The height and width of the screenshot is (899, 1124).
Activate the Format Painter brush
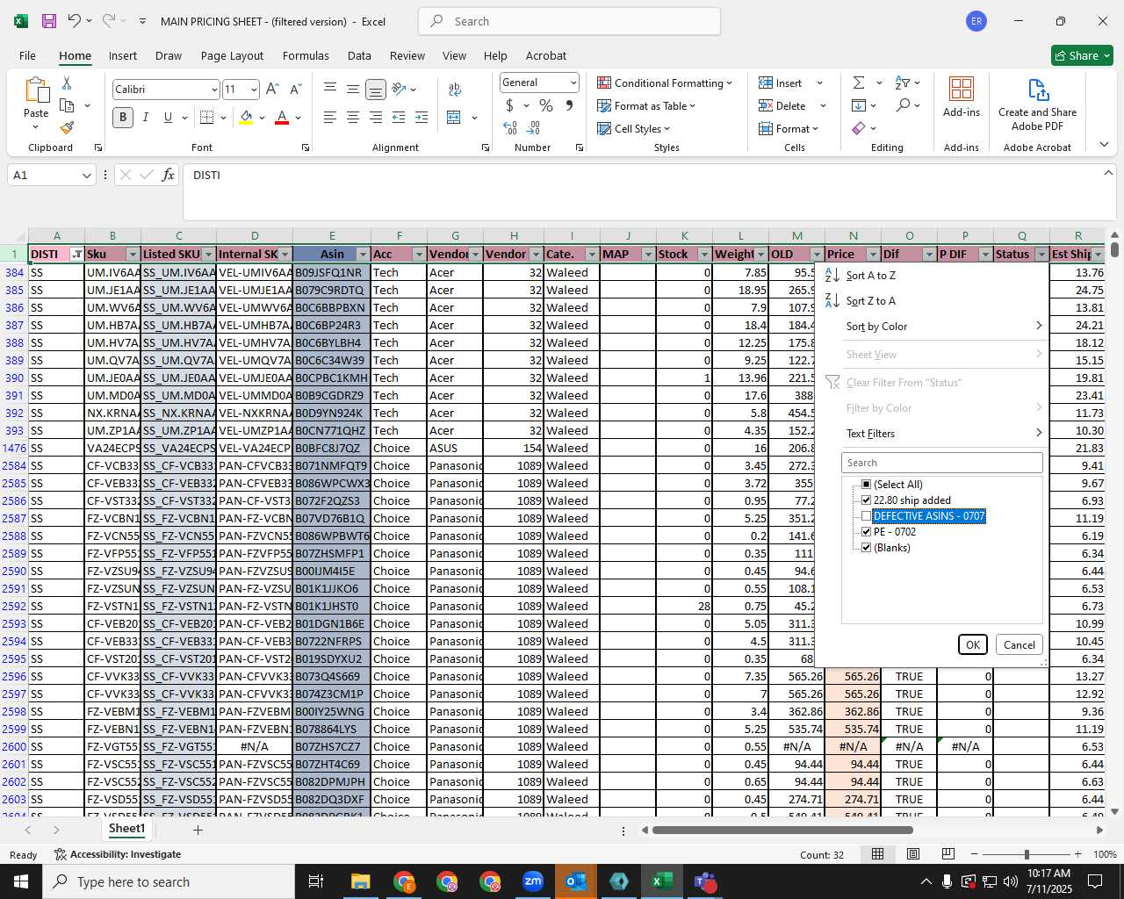pos(67,127)
